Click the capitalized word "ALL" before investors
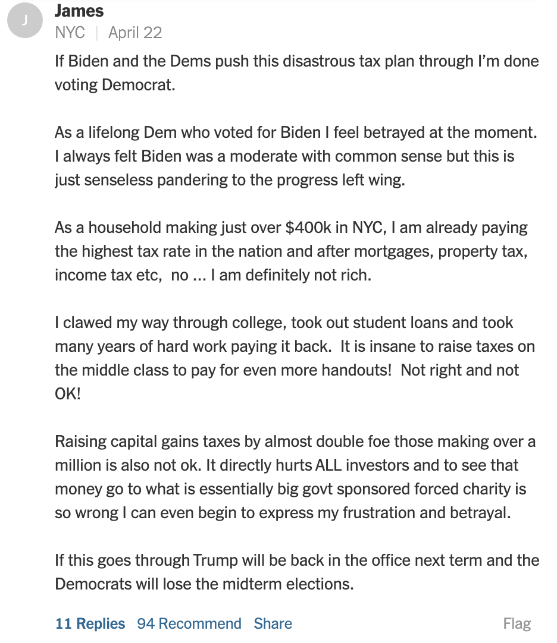 [x=328, y=465]
